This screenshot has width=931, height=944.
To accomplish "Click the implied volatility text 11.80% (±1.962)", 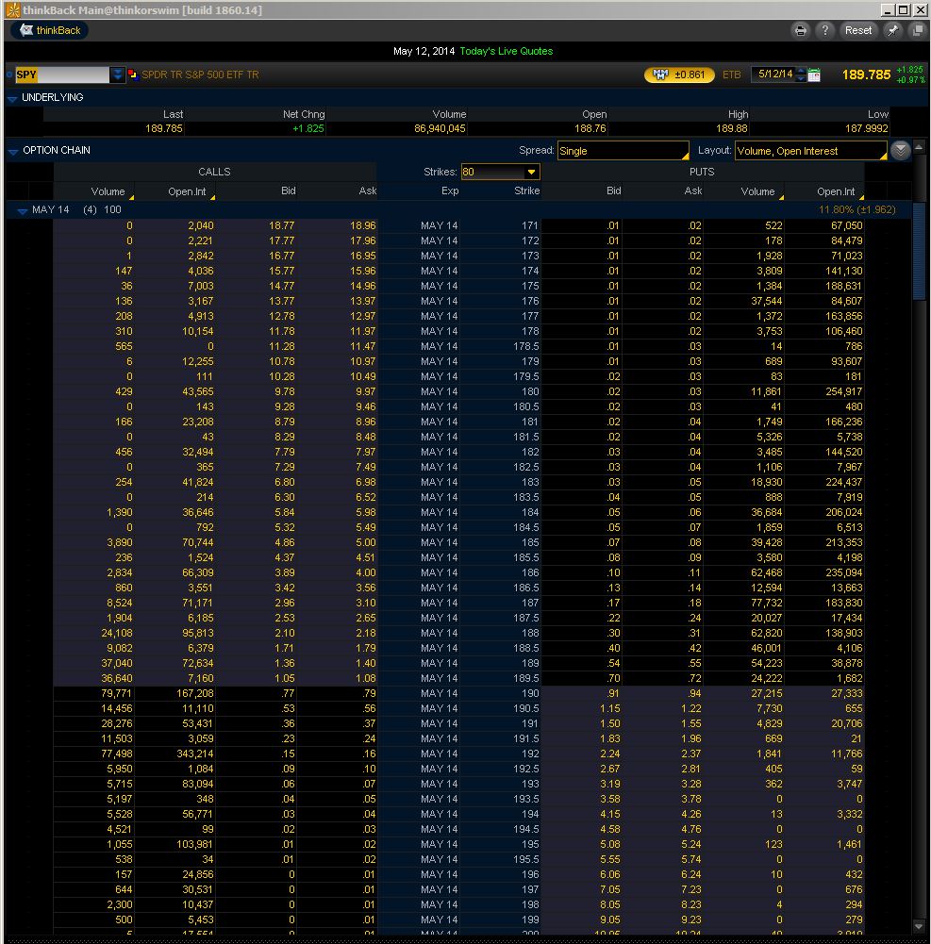I will pos(856,209).
